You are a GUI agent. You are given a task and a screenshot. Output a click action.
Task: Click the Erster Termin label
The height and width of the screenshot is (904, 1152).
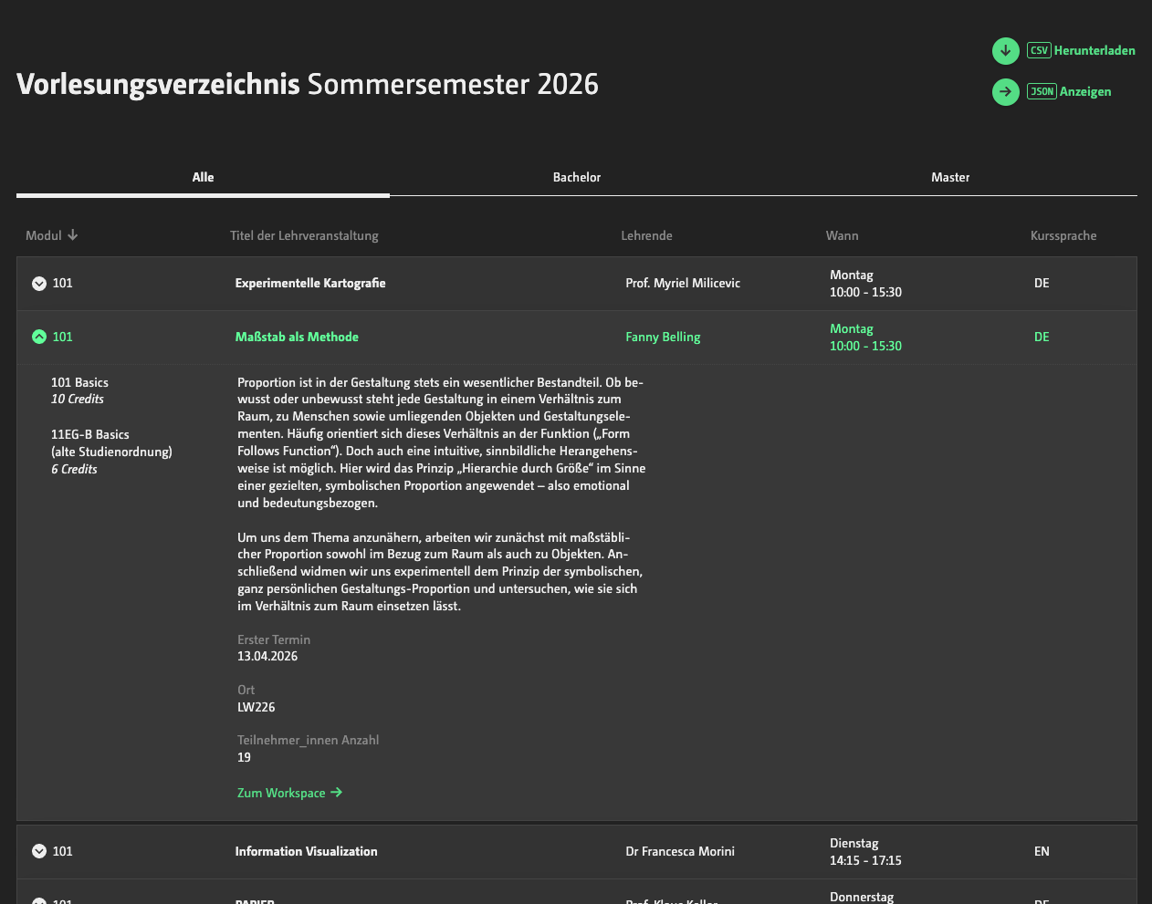274,639
